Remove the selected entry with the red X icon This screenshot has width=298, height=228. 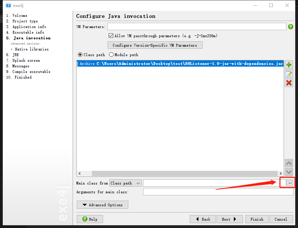pyautogui.click(x=289, y=83)
